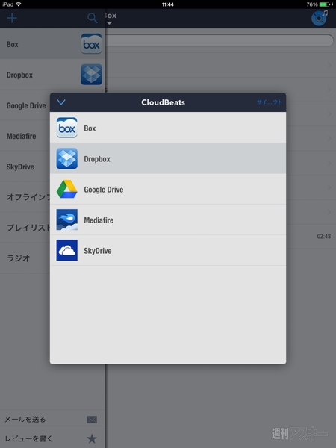The image size is (336, 448).
Task: Open the Box title dropdown arrow
Action: [109, 23]
